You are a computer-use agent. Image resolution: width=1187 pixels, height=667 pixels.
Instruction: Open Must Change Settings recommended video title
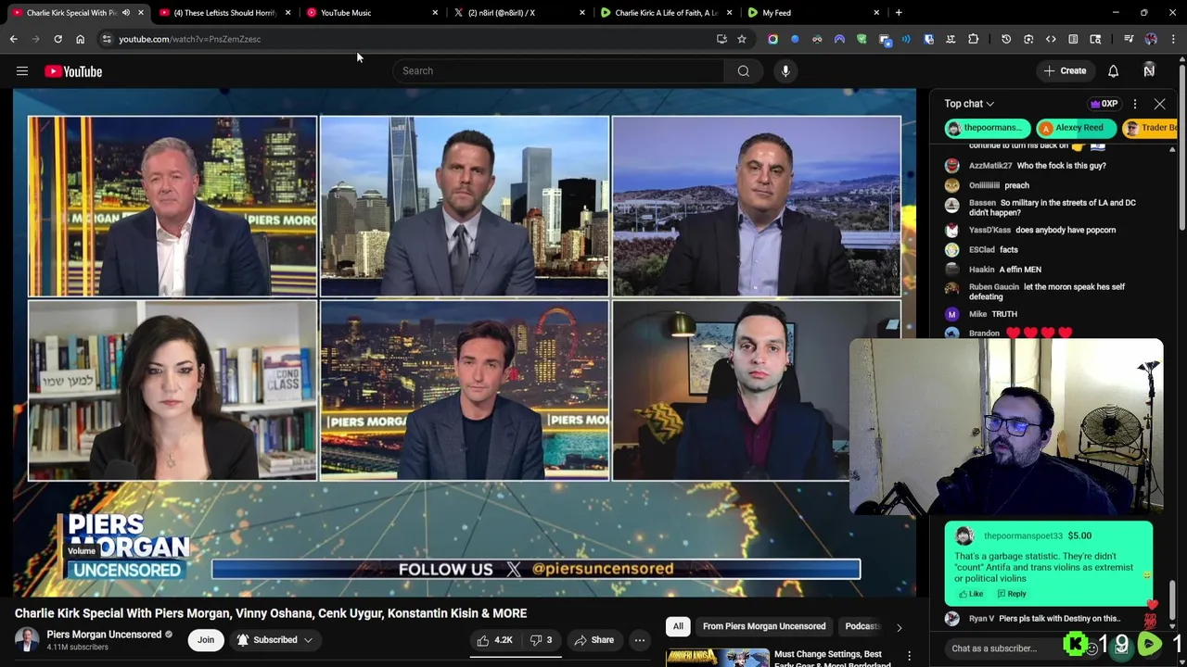833,659
